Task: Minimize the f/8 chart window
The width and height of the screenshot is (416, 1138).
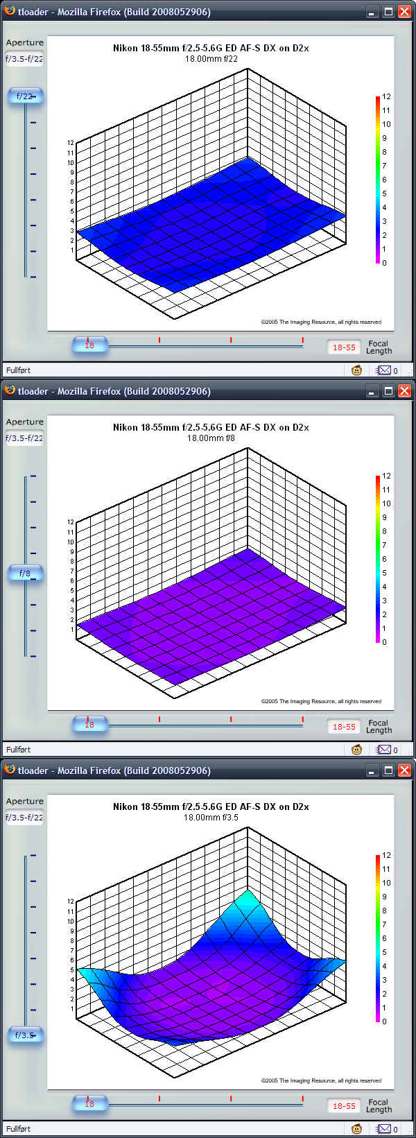Action: pyautogui.click(x=372, y=391)
